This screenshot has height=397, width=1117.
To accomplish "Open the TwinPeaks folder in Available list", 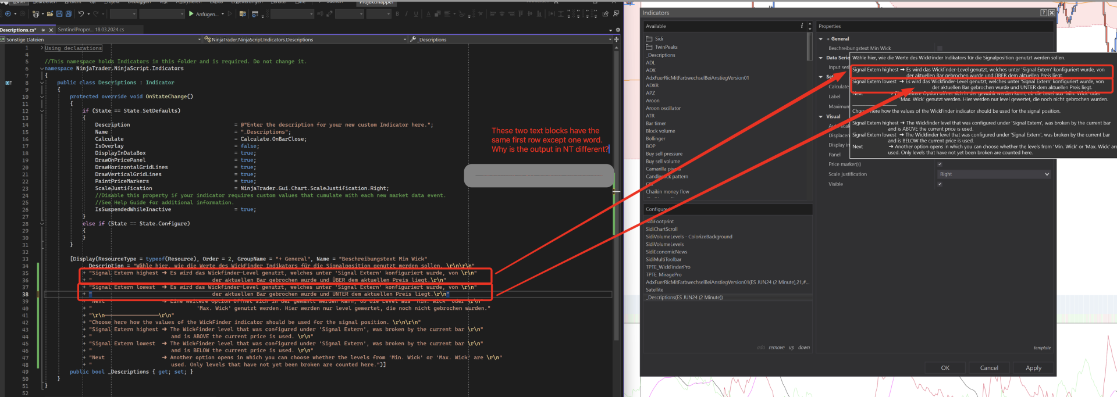I will point(662,47).
